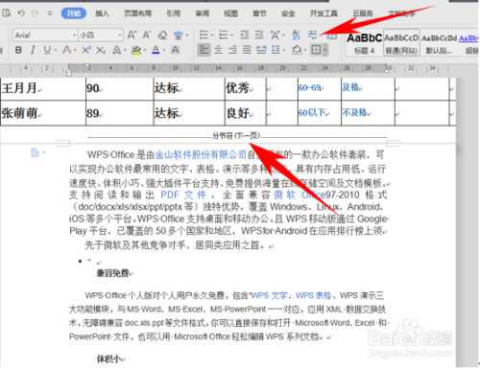Toggle bold formatting

tap(18, 50)
